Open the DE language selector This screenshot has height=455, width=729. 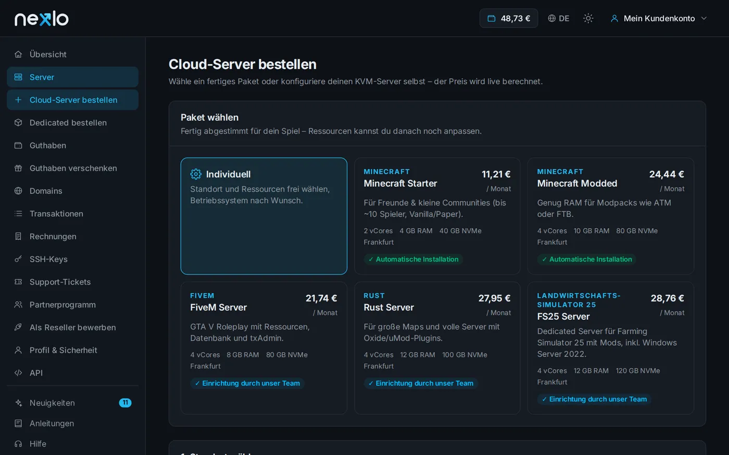559,18
